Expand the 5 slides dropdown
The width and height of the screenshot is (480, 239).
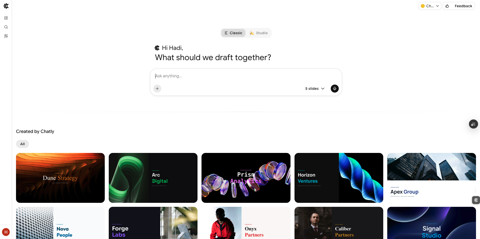[x=315, y=89]
